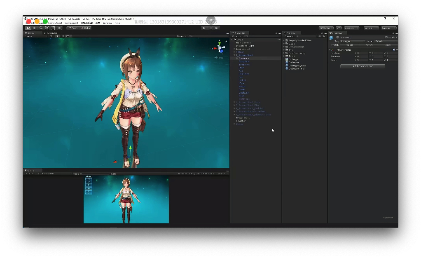The image size is (421, 258).
Task: Open the Collab dropdown
Action: coord(326,28)
